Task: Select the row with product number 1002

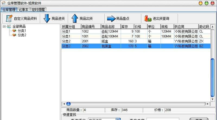Action: 136,31
